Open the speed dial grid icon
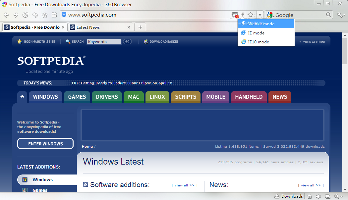This screenshot has width=348, height=200. point(54,15)
